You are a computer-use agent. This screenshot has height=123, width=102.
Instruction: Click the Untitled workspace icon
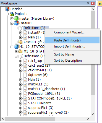coord(7,9)
